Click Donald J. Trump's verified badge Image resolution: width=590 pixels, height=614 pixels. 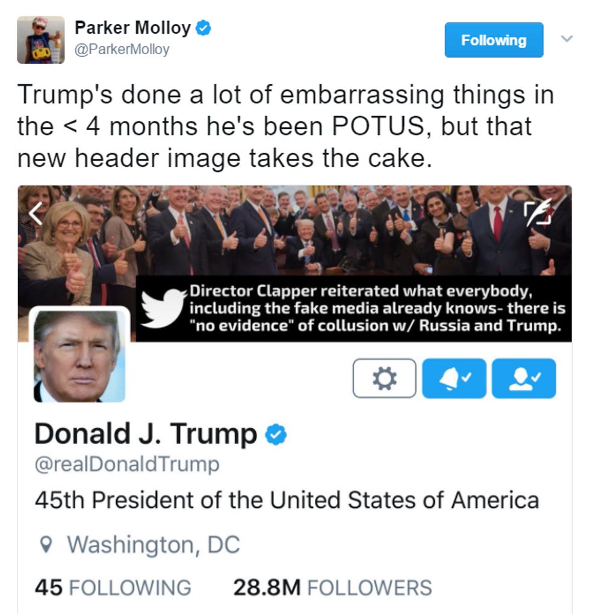[x=276, y=434]
